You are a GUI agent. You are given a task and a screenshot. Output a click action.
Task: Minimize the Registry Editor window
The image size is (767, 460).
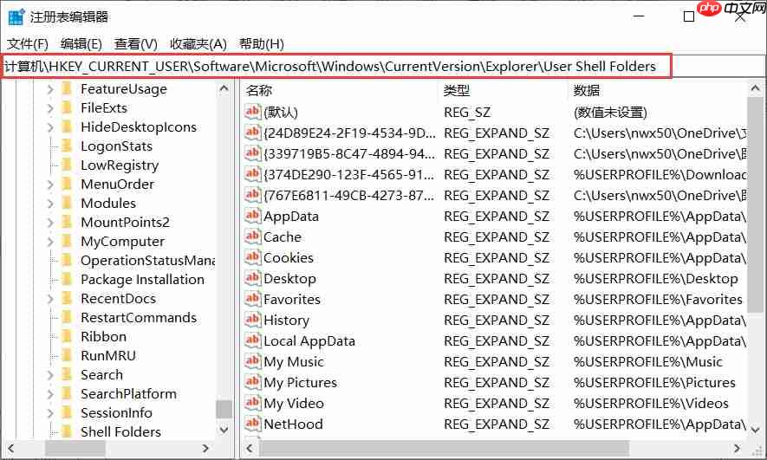(x=639, y=16)
